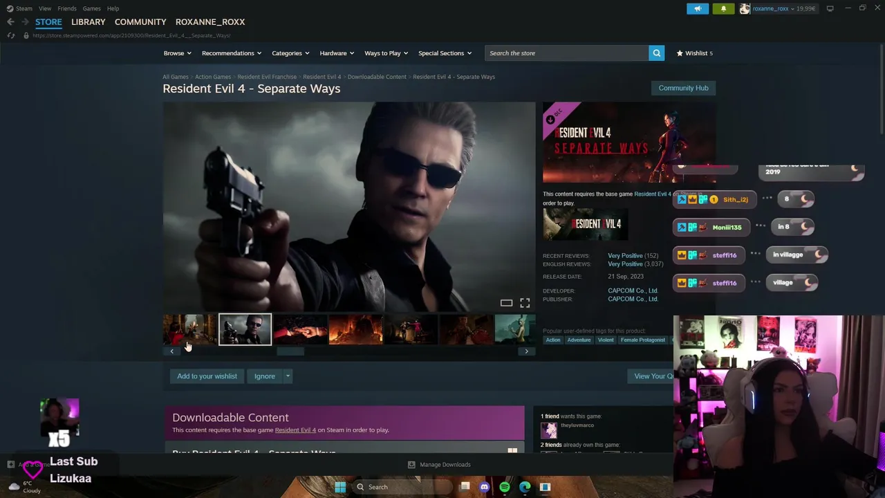Go back with the navigation arrow

coord(11,22)
